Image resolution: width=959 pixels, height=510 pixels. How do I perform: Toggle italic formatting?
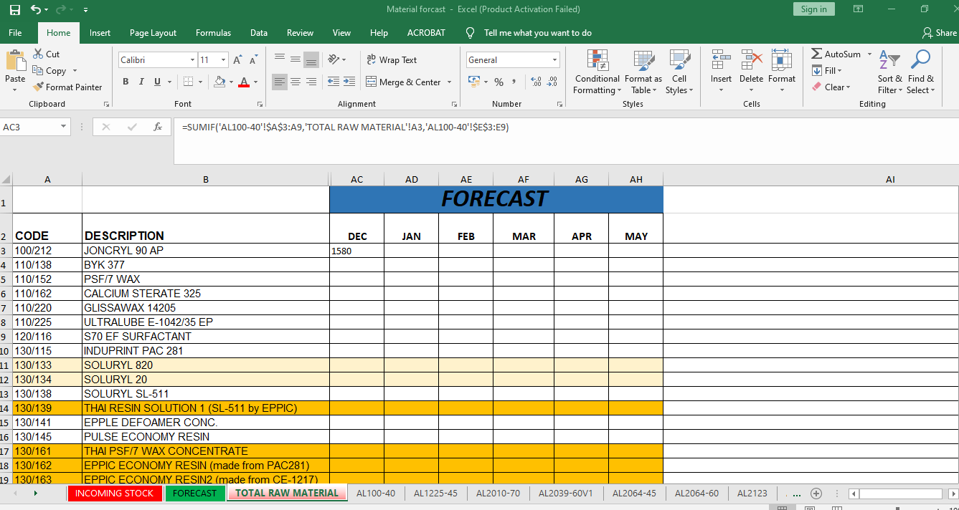coord(141,82)
